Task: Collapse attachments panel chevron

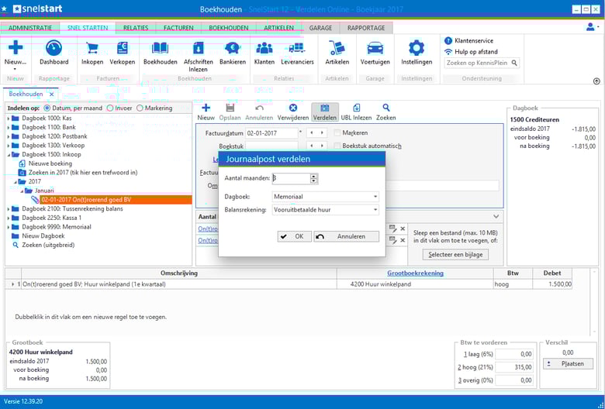Action: (x=496, y=217)
